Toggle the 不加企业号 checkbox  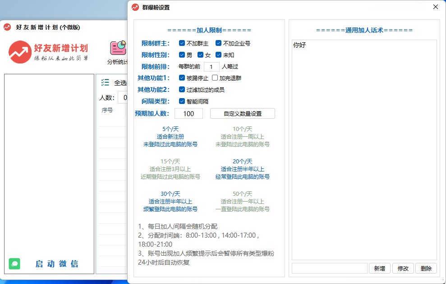point(218,43)
